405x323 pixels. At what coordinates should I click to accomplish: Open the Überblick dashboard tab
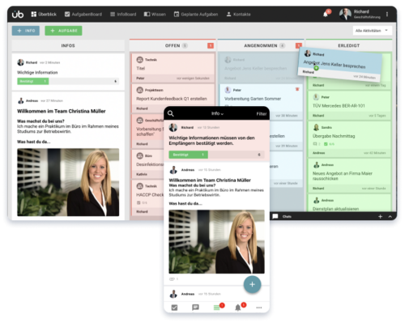[x=44, y=14]
